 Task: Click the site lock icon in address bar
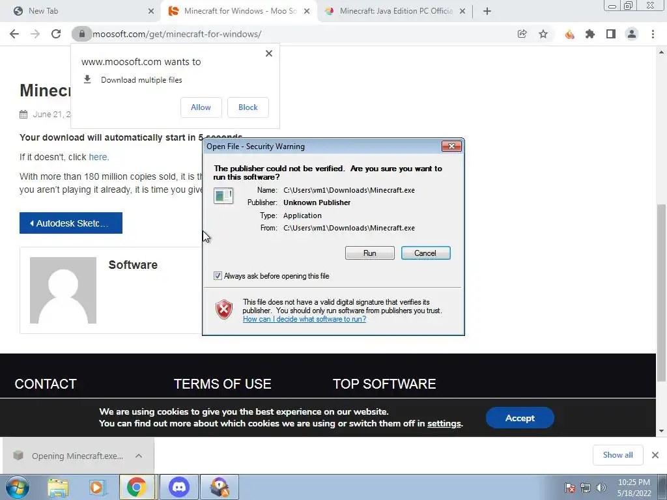click(x=81, y=34)
